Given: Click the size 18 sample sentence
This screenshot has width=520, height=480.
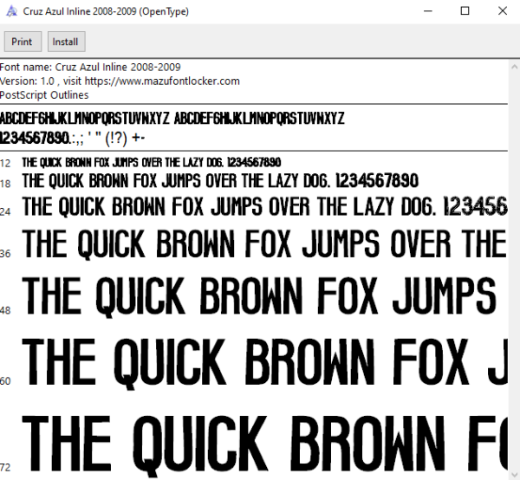Looking at the screenshot, I should point(220,181).
